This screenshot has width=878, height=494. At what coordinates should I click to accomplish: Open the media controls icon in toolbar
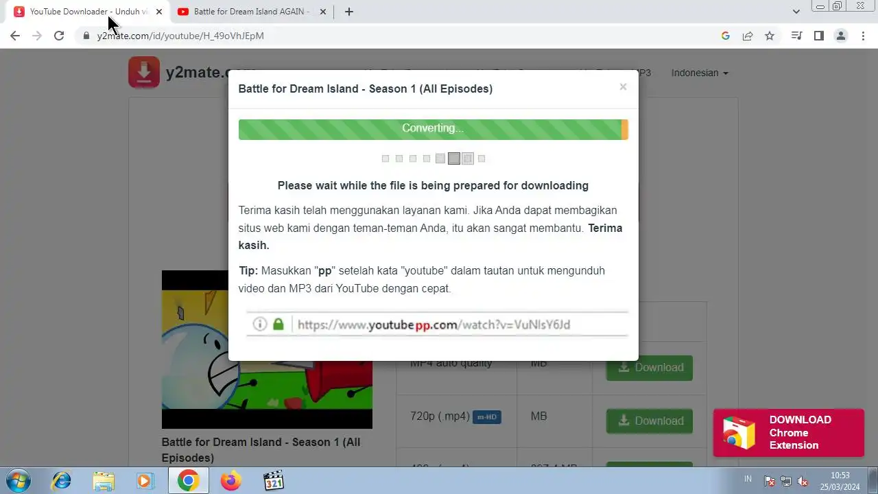[x=796, y=36]
